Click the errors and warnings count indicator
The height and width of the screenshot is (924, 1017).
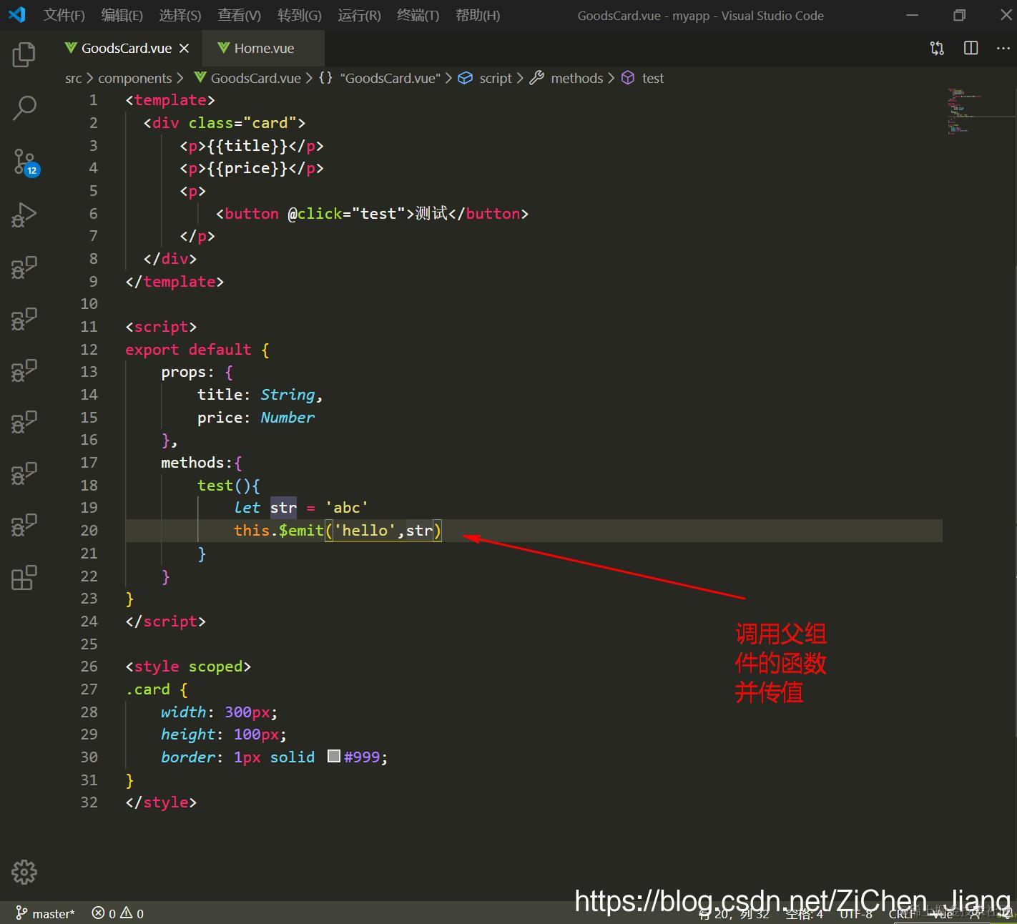[117, 913]
